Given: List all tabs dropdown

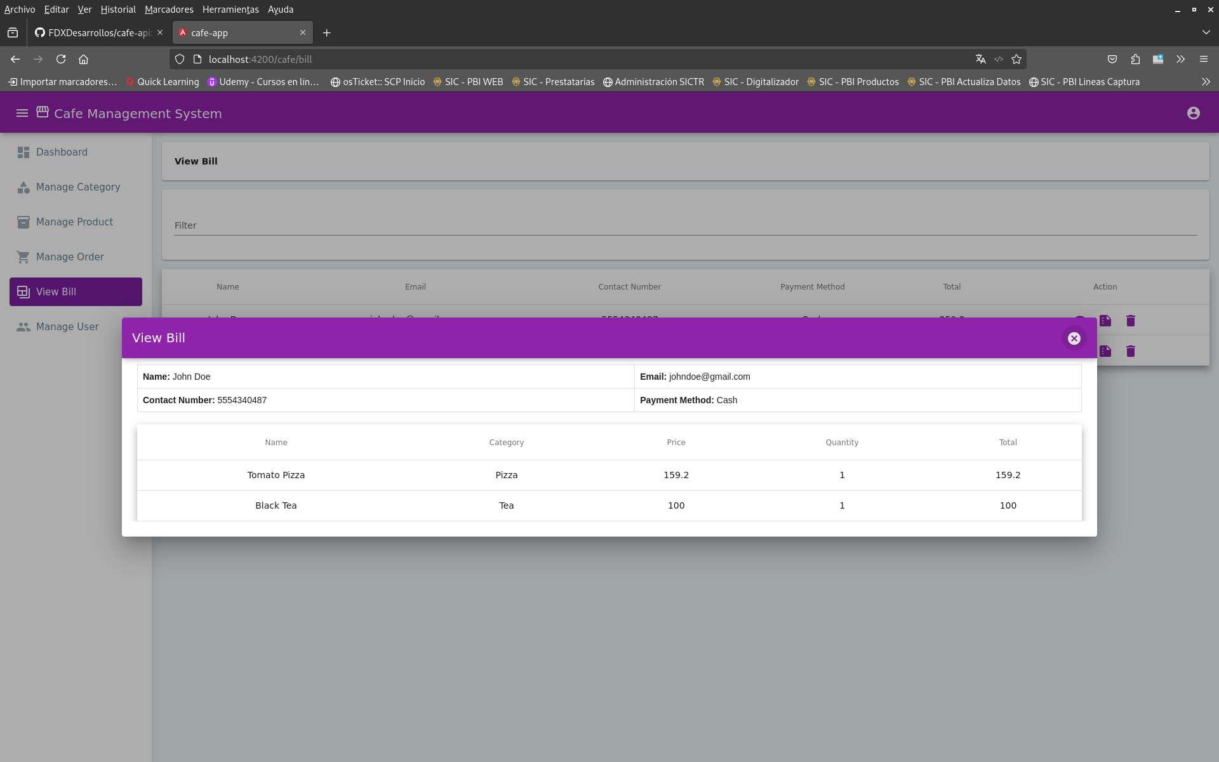Looking at the screenshot, I should click(1206, 32).
